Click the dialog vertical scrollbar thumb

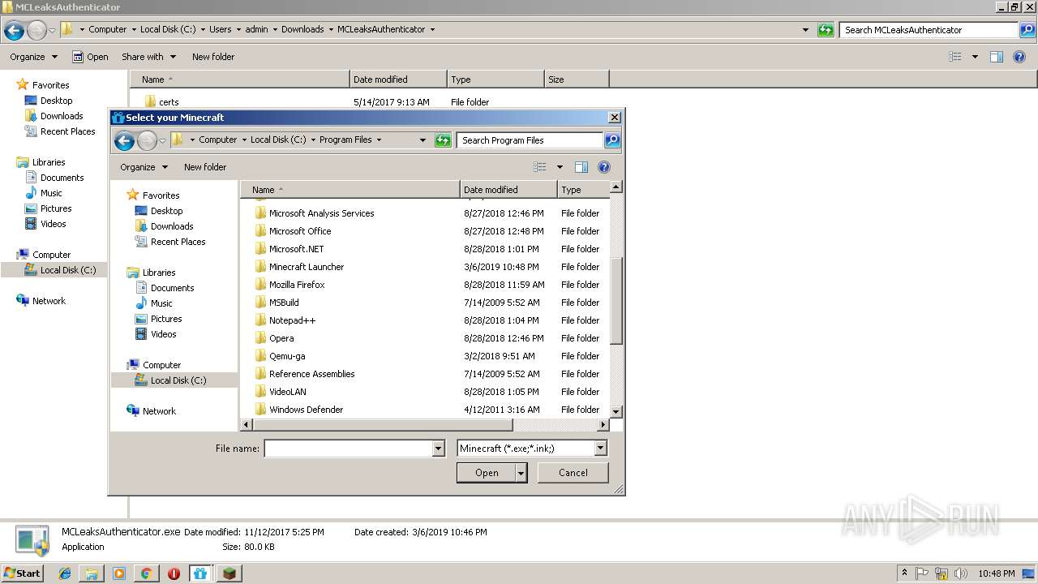(x=616, y=300)
